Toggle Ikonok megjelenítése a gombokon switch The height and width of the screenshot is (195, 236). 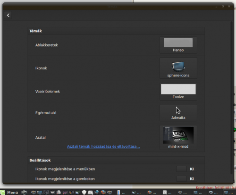(x=186, y=179)
